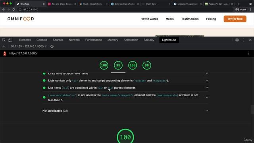Reload the page with the refresh icon

point(14,10)
